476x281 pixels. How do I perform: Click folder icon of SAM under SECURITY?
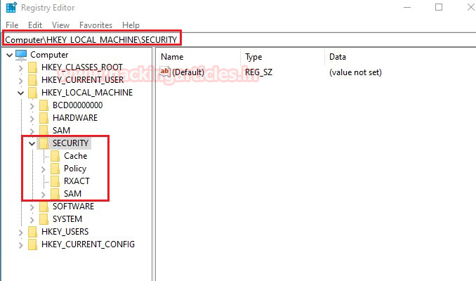coord(55,194)
